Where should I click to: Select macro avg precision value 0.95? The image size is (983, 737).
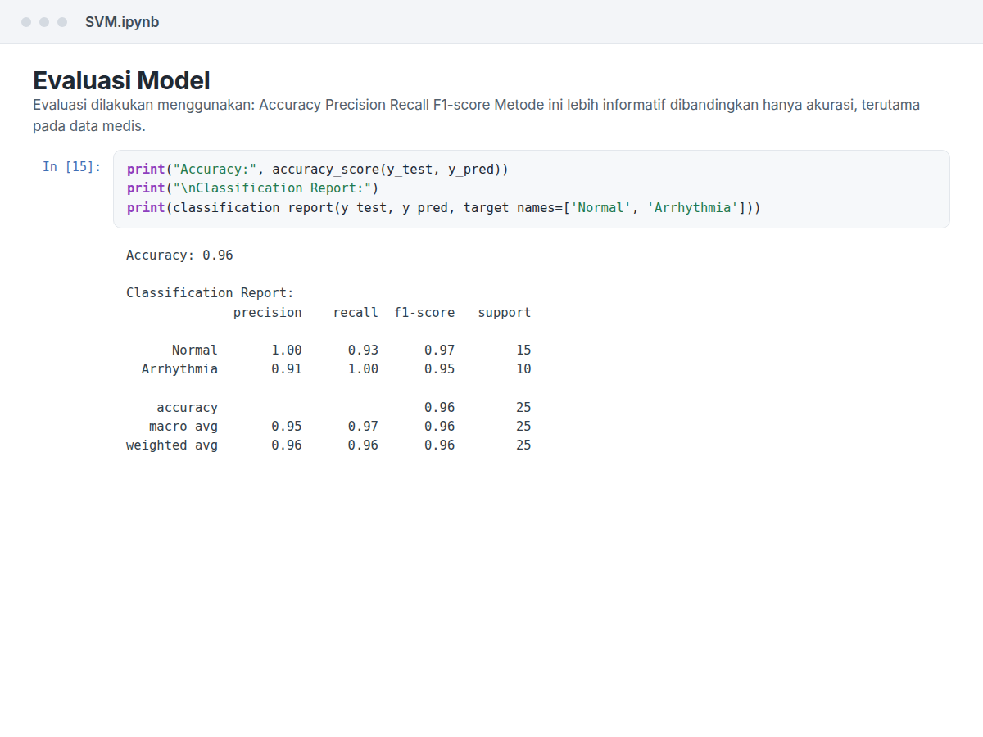pyautogui.click(x=287, y=427)
